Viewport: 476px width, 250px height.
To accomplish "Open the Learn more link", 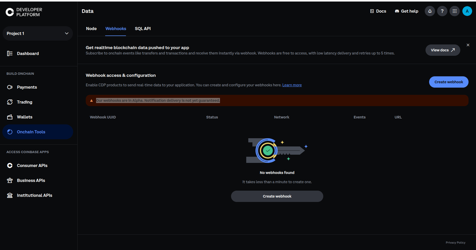I will 292,85.
